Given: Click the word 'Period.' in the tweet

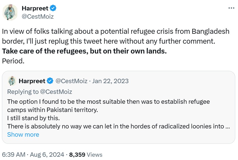Looking at the screenshot, I should [x=13, y=61].
